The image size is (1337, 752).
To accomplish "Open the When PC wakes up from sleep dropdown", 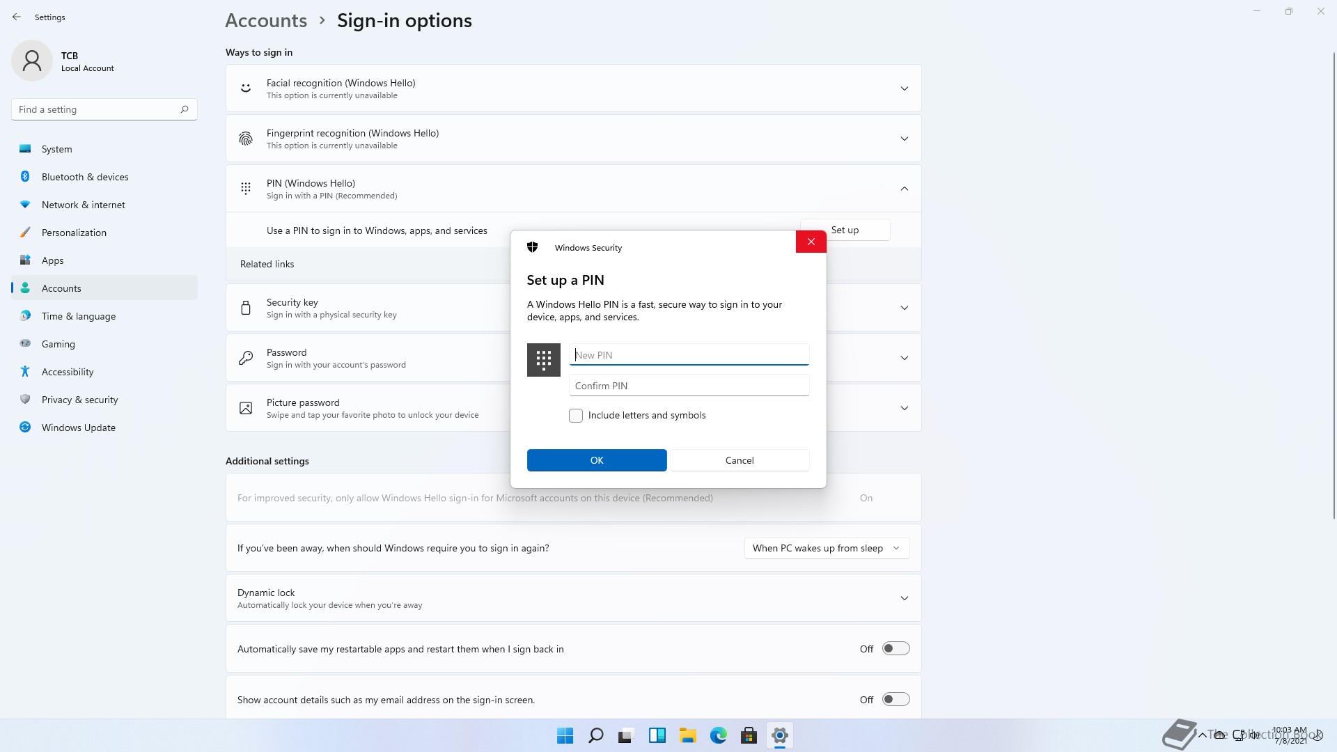I will point(827,548).
